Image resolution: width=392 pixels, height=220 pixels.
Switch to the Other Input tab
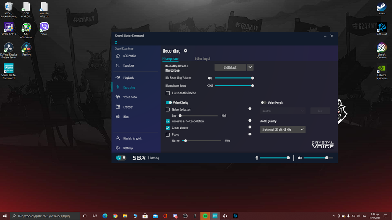pos(202,58)
